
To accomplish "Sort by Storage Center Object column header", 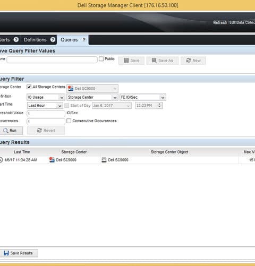I will (x=169, y=152).
